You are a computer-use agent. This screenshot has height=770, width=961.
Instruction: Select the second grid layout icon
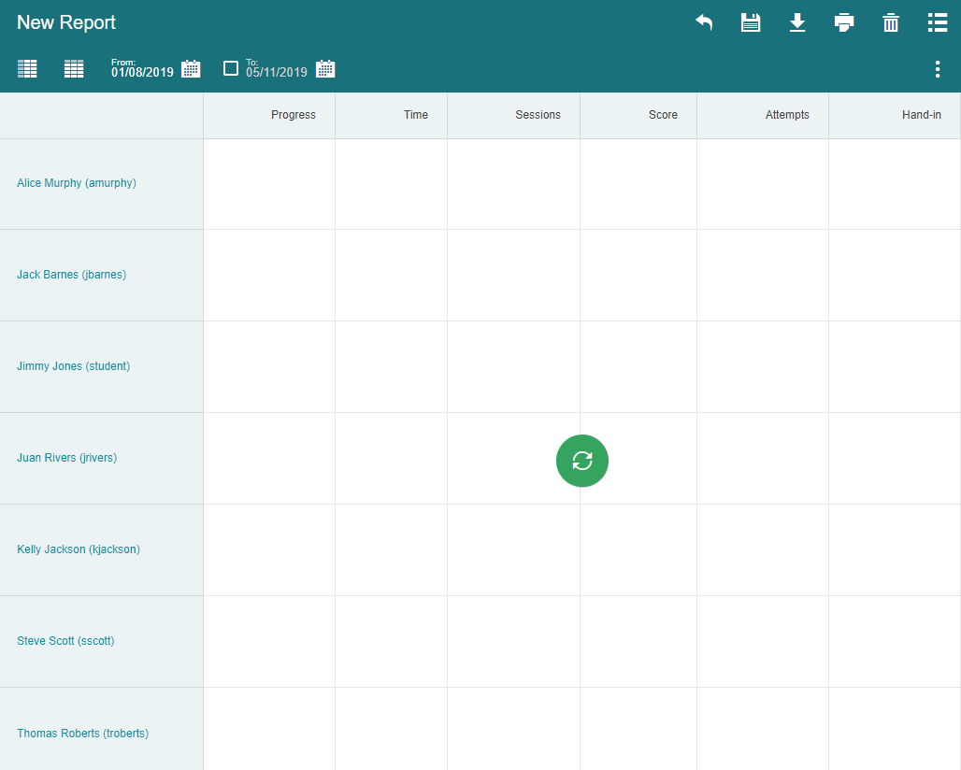click(x=74, y=68)
